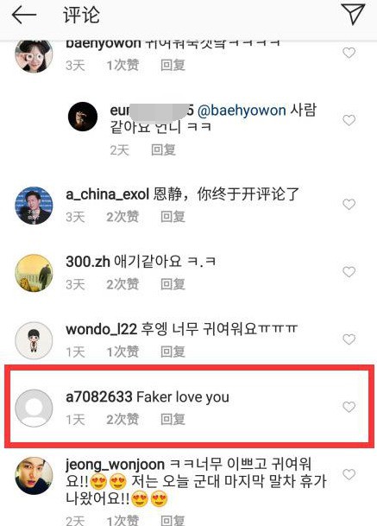
Task: Reply to a_china_exol comment with 回复
Action: click(x=173, y=217)
